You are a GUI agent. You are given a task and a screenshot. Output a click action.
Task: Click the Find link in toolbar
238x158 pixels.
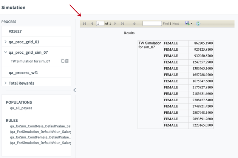tap(165, 23)
